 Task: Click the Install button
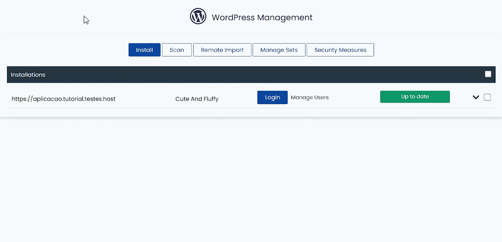point(144,50)
